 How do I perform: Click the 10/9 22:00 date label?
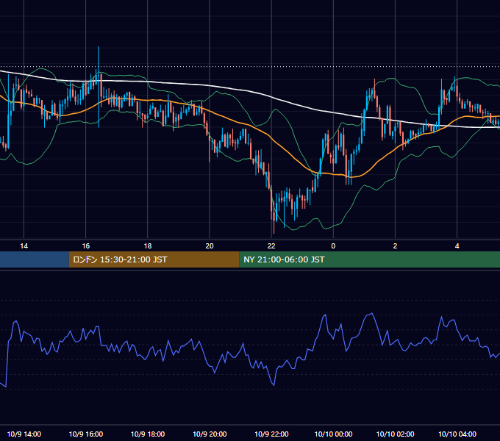coord(271,434)
